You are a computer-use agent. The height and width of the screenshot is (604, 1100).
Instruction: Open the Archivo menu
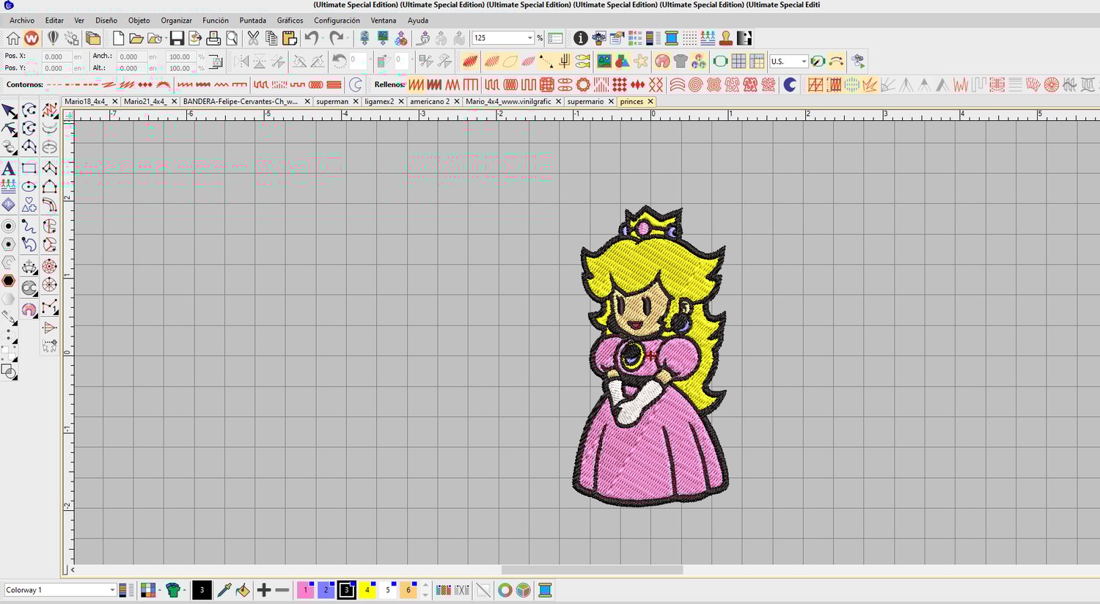click(22, 21)
